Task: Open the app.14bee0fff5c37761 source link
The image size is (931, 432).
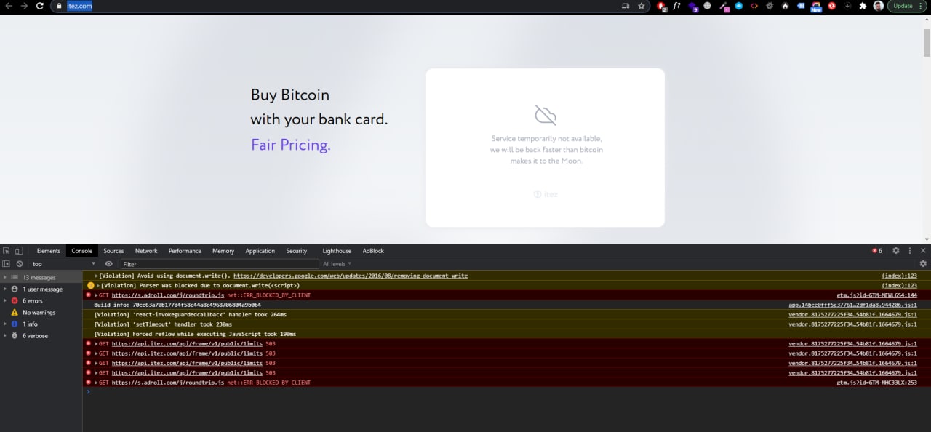Action: tap(852, 305)
